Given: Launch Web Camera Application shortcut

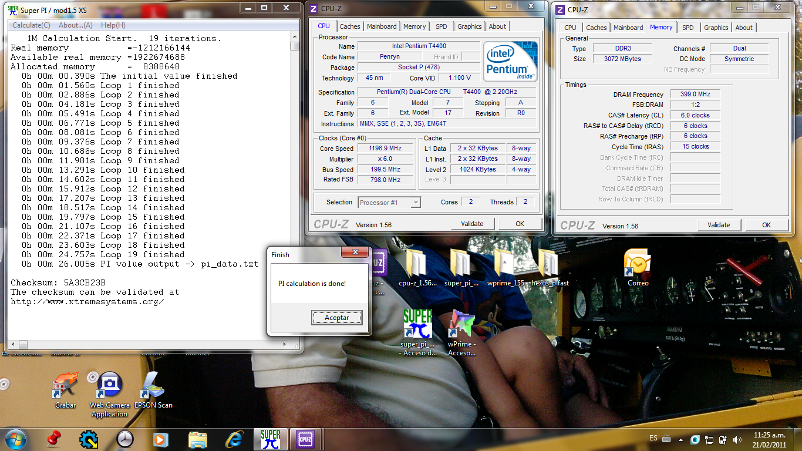Looking at the screenshot, I should coord(109,394).
